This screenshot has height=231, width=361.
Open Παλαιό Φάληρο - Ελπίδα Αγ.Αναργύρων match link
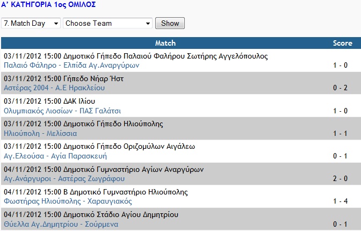click(x=71, y=66)
